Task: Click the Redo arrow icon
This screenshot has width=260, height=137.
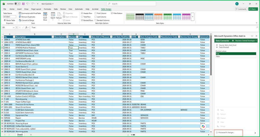Action: click(33, 4)
